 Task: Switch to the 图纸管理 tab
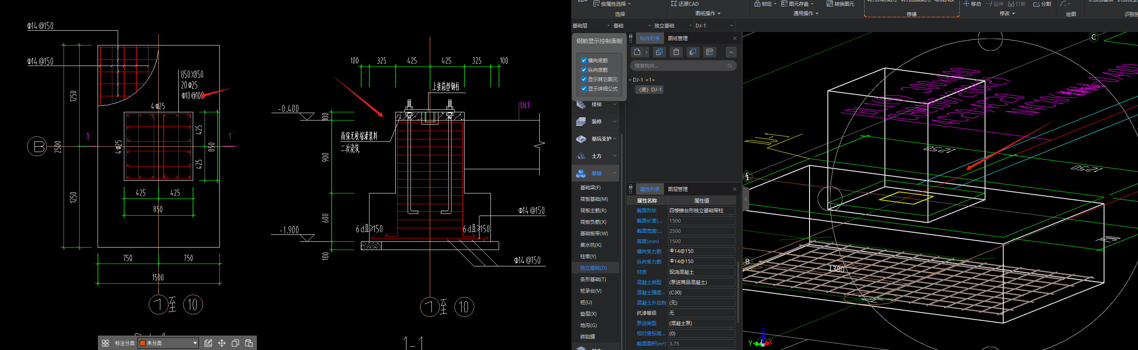point(678,39)
